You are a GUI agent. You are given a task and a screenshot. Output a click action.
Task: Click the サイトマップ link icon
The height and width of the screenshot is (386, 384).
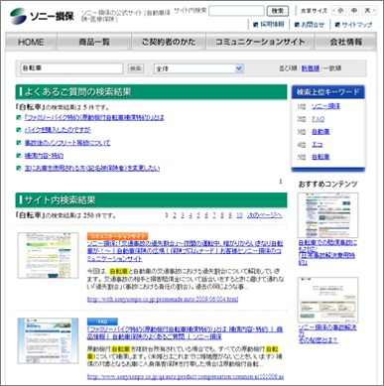point(337,25)
